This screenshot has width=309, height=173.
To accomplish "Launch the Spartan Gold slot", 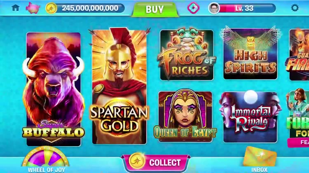I will tap(119, 86).
